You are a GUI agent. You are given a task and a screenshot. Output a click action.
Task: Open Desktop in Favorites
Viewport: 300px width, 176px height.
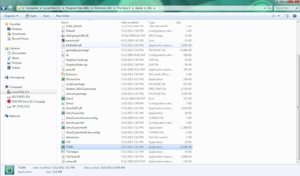point(17,29)
